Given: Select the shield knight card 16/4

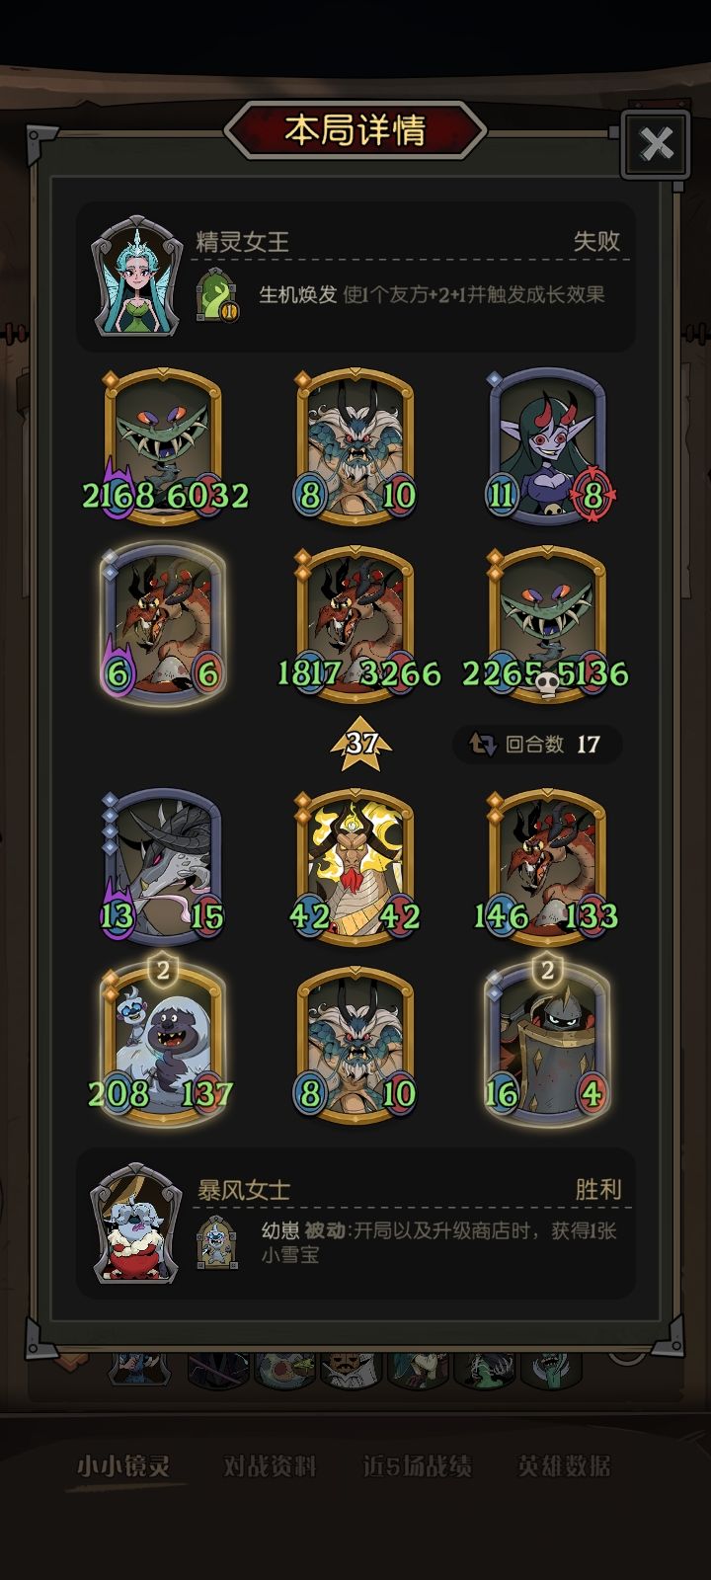Looking at the screenshot, I should tap(548, 1045).
